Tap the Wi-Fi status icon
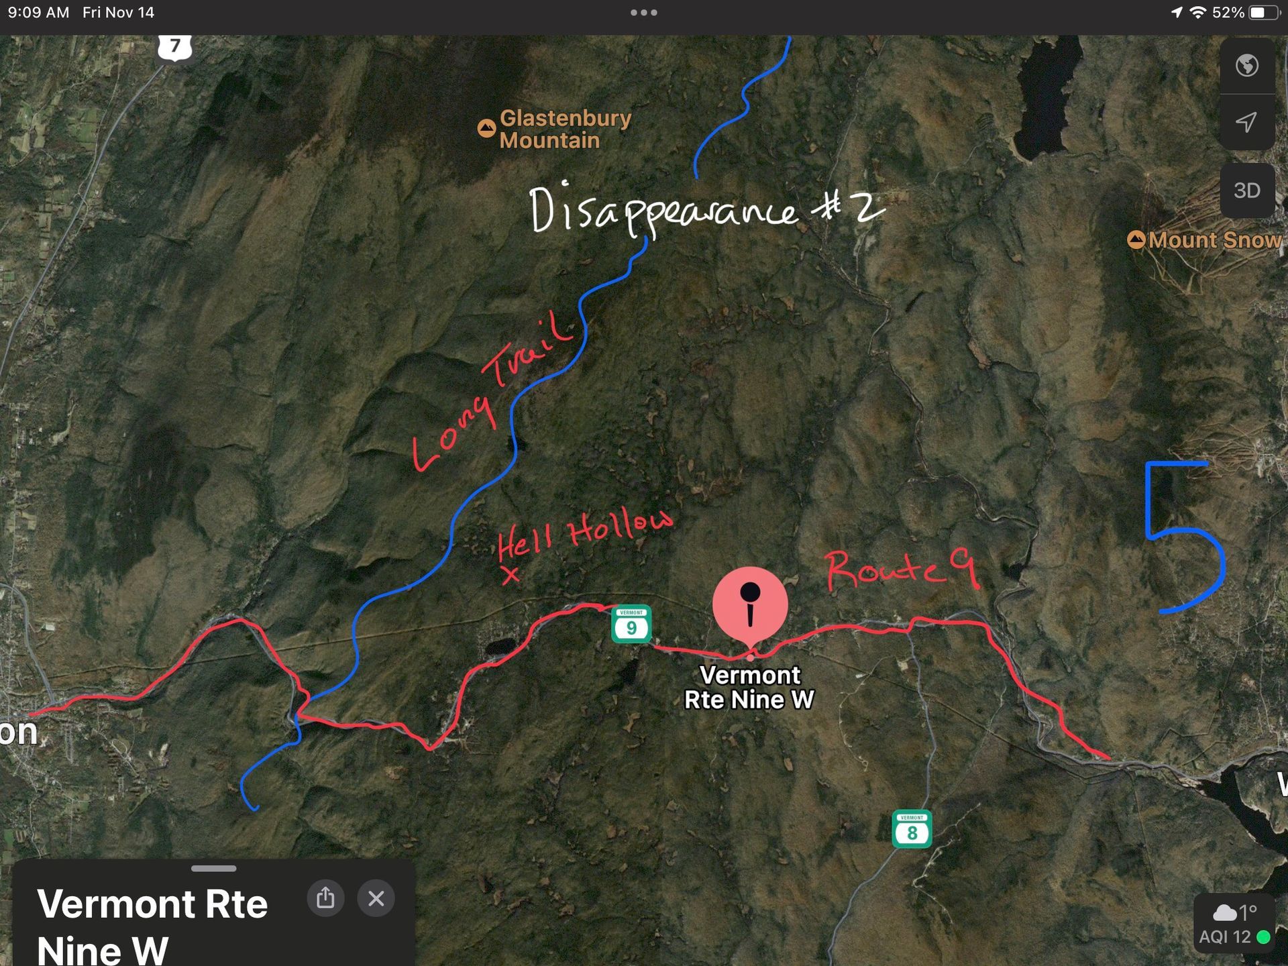Screen dimensions: 1288x966 (1197, 13)
